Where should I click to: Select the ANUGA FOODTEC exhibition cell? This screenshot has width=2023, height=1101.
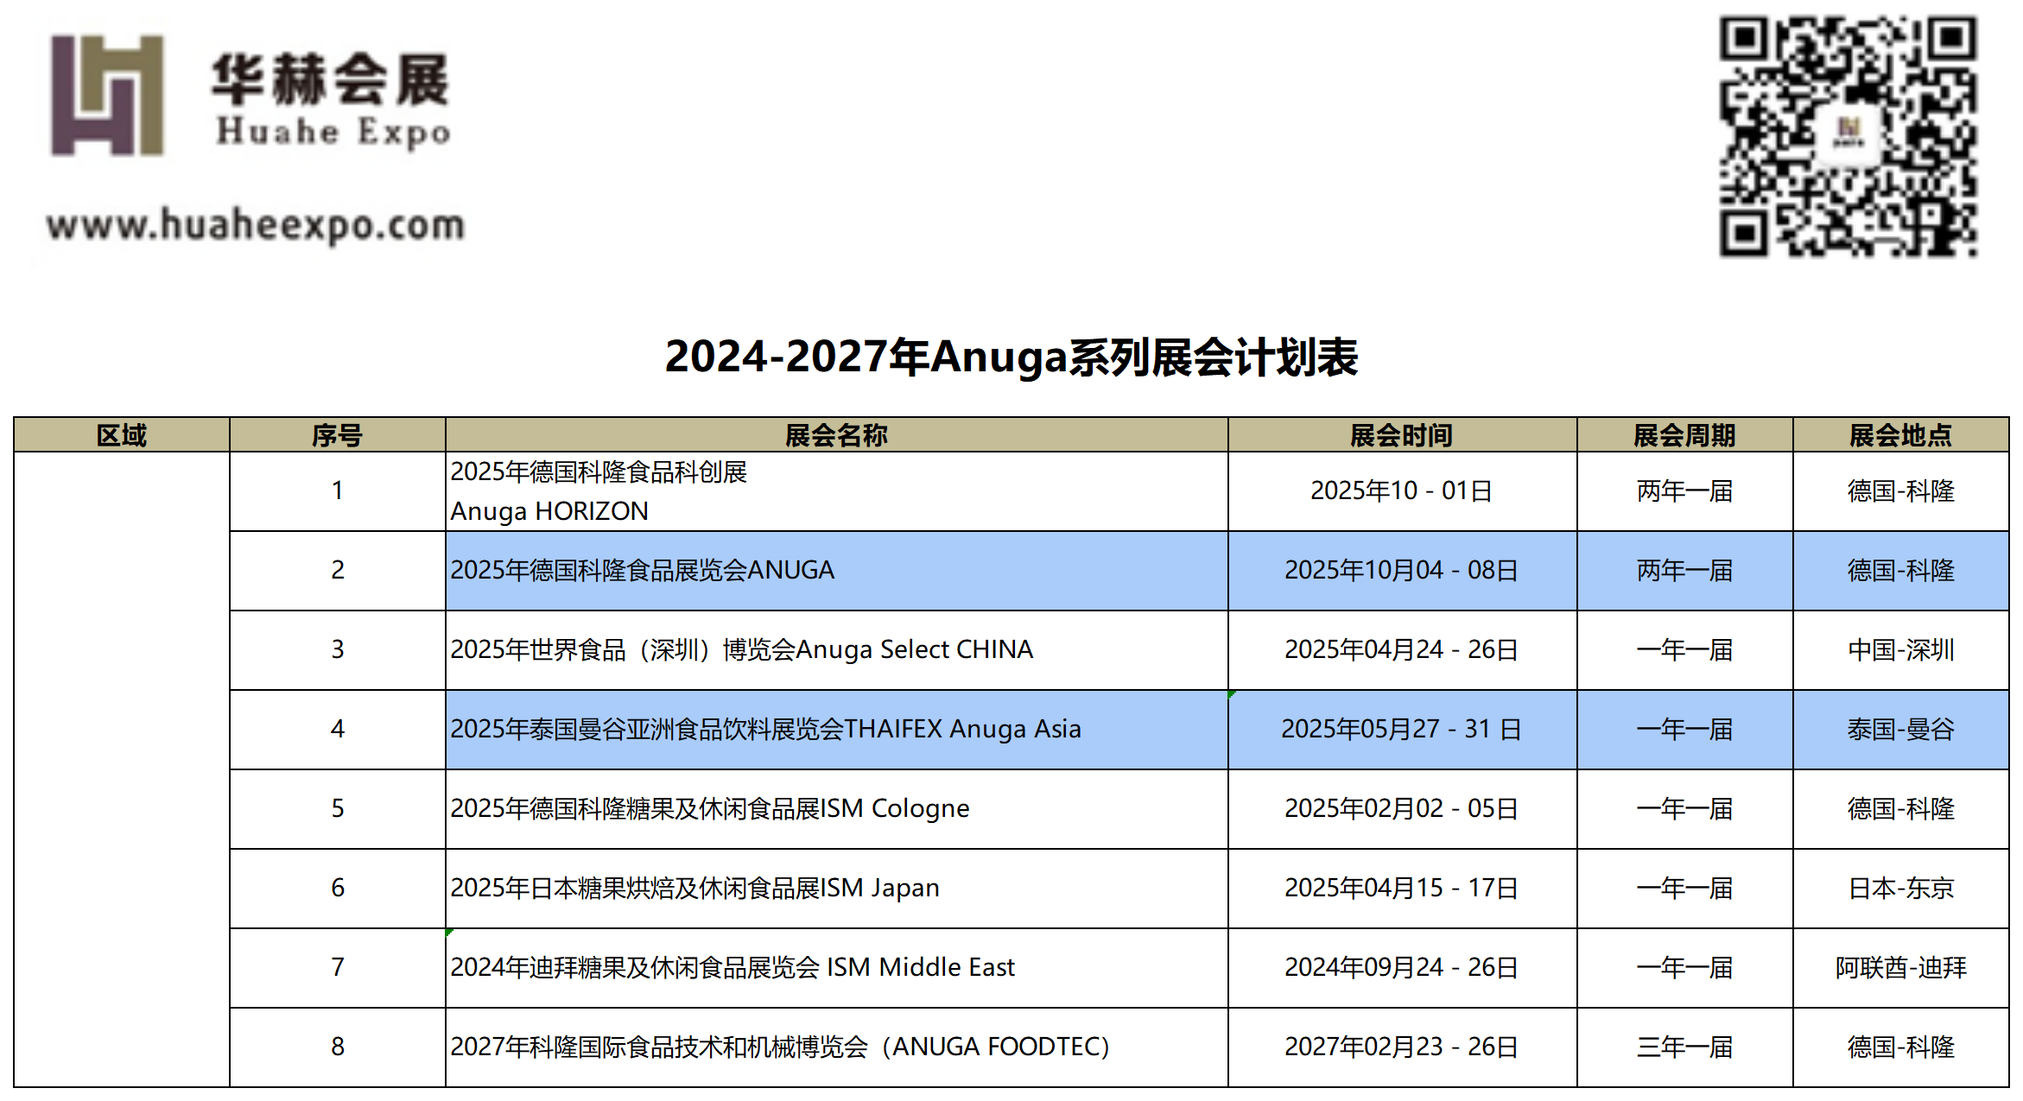pyautogui.click(x=837, y=1047)
